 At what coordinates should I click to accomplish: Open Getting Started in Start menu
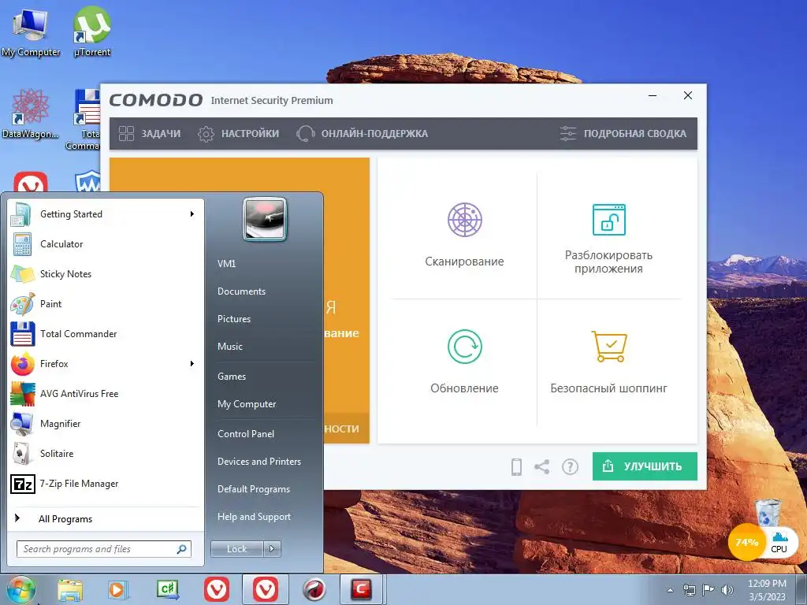point(105,214)
